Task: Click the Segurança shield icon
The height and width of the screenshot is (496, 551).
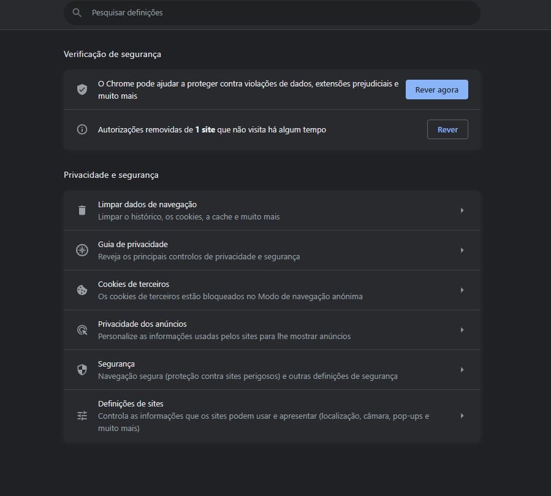Action: point(82,369)
